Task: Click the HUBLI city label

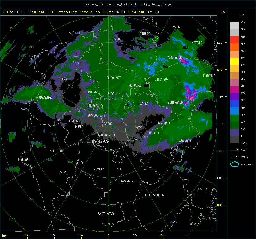Action: [79, 127]
